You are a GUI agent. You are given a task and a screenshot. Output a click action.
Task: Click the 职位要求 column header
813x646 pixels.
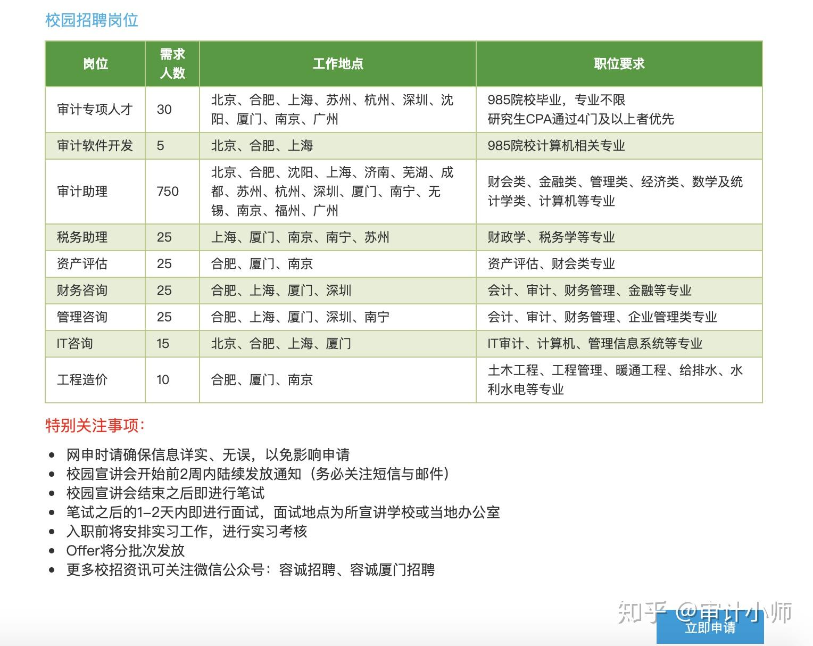(619, 64)
